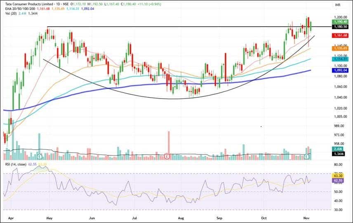Click the cyan 1,114.31 EMA 100 price tag
Viewport: 353px width, 223px height.
click(x=338, y=59)
